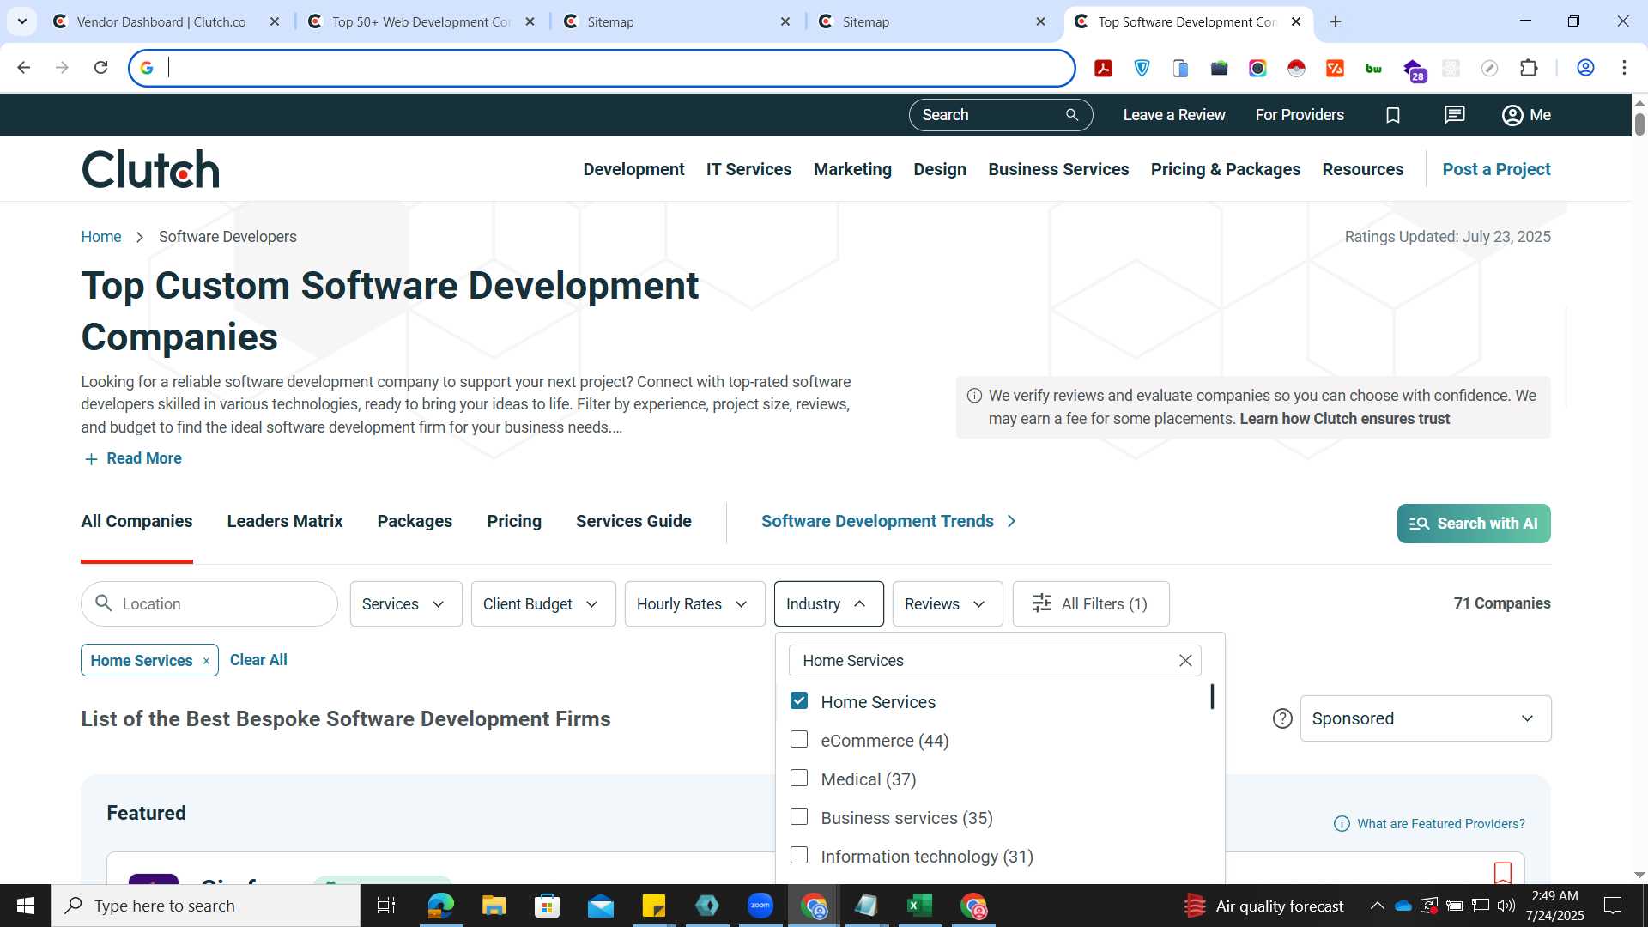1648x927 pixels.
Task: Switch to Leaders Matrix tab
Action: coord(285,521)
